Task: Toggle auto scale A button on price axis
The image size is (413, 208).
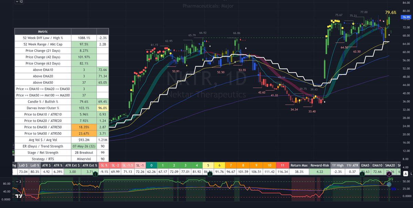Action: point(406,173)
